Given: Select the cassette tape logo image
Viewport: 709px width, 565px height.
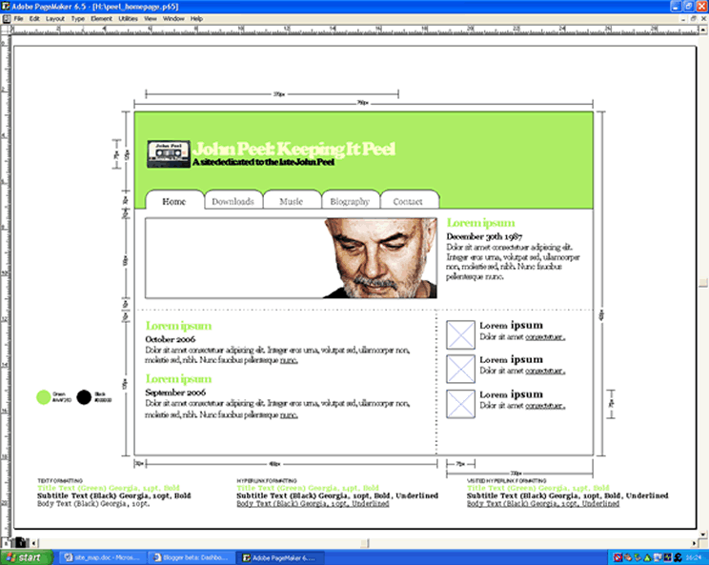Looking at the screenshot, I should pos(169,154).
